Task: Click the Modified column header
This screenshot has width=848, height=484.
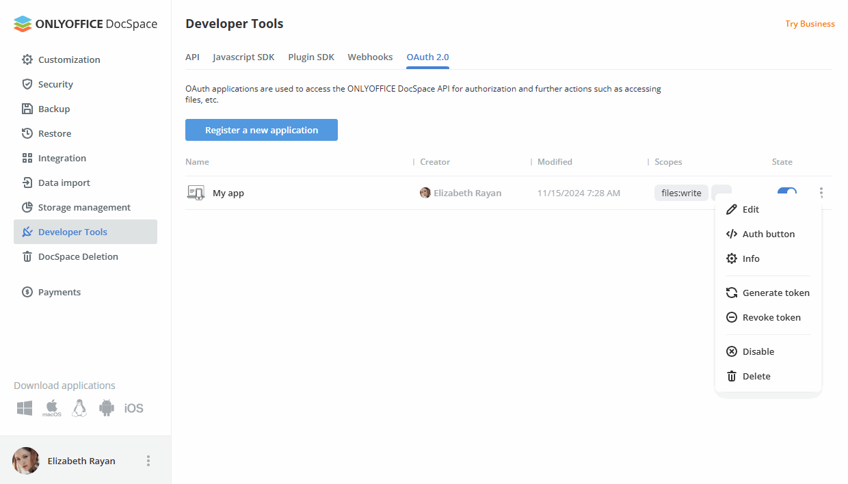Action: [555, 162]
